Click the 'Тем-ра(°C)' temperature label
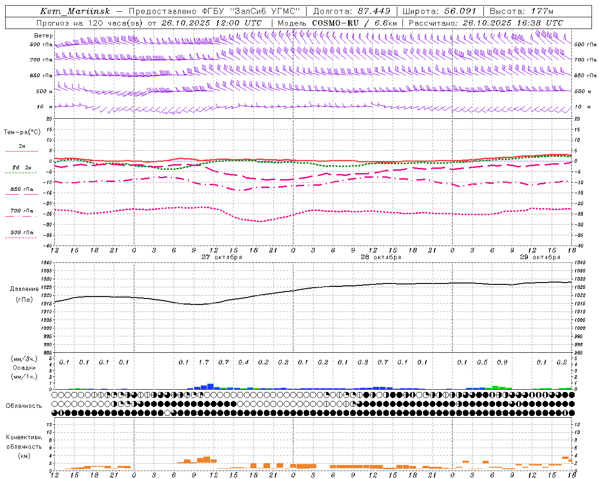Viewport: 599px width, 479px height. [22, 132]
